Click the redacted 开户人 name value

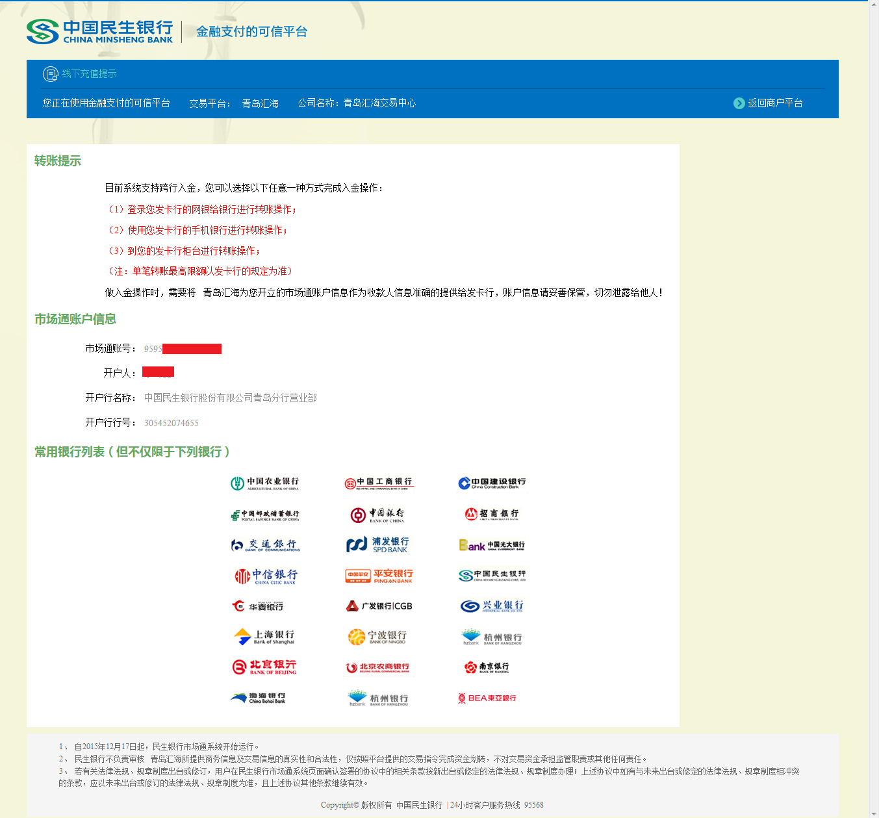[x=159, y=372]
